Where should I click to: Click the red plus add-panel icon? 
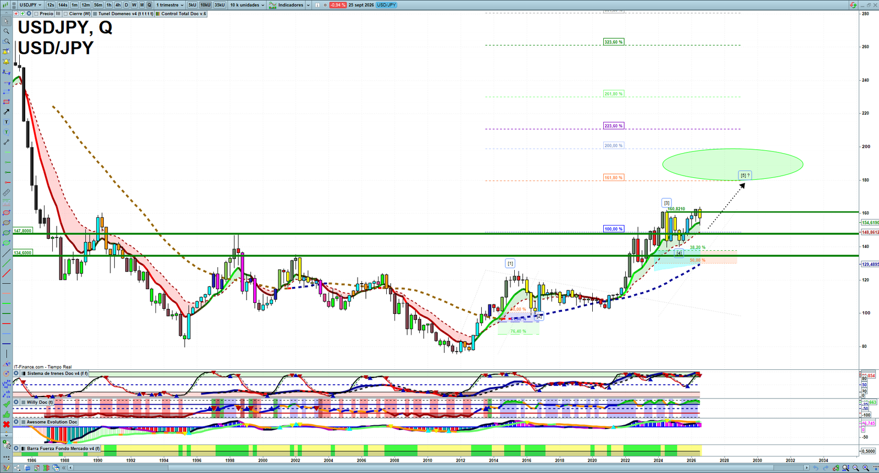(16, 14)
